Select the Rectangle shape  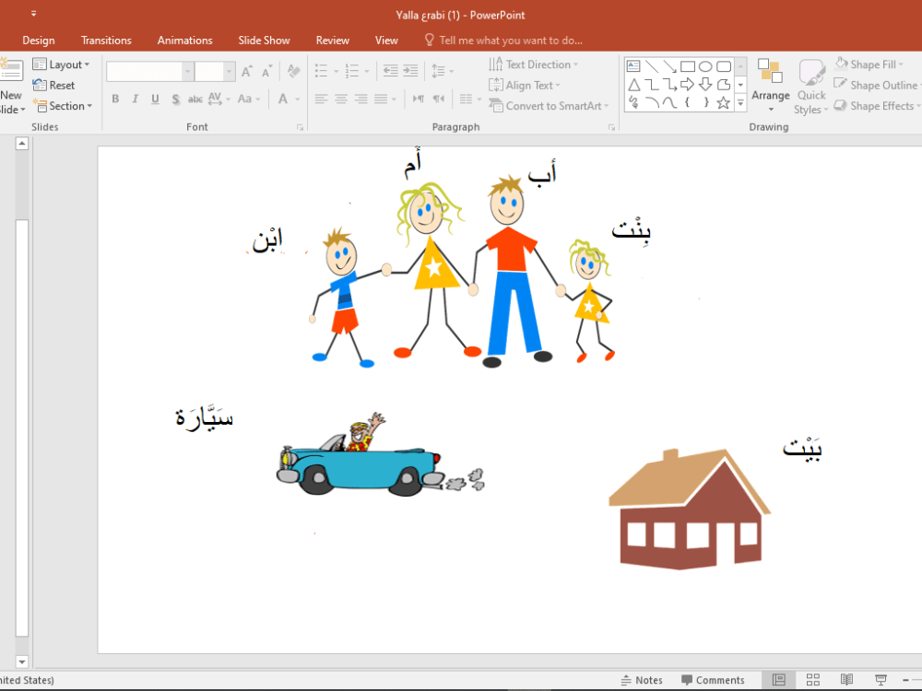click(x=688, y=65)
